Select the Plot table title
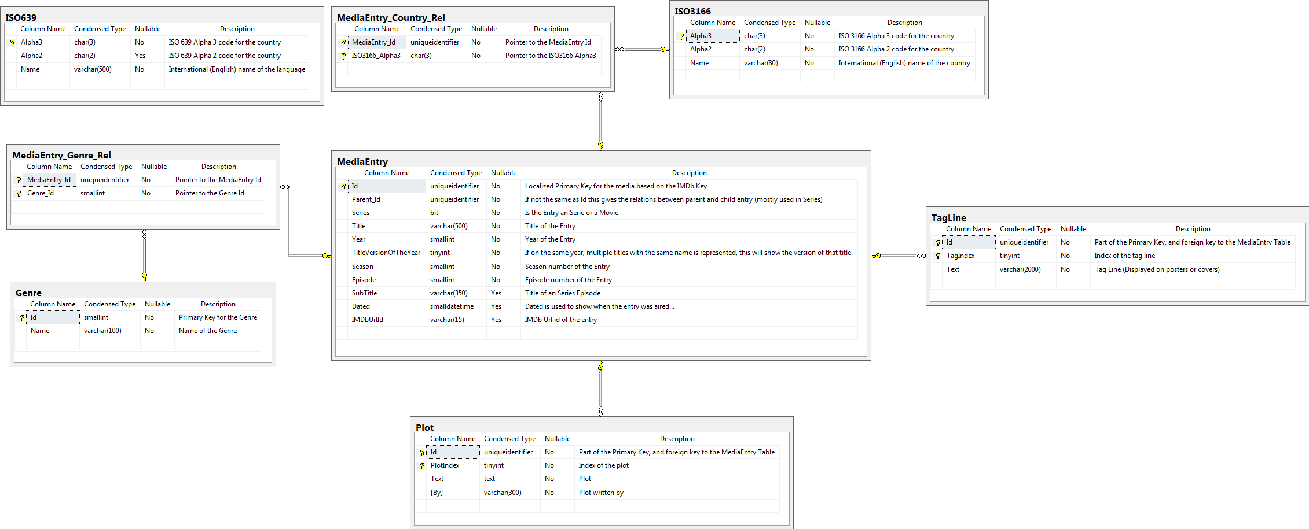Viewport: 1309px width, 529px height. click(424, 428)
